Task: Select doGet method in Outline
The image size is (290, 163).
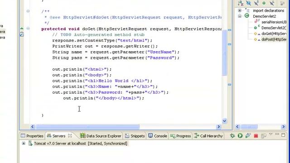Action: (x=274, y=34)
